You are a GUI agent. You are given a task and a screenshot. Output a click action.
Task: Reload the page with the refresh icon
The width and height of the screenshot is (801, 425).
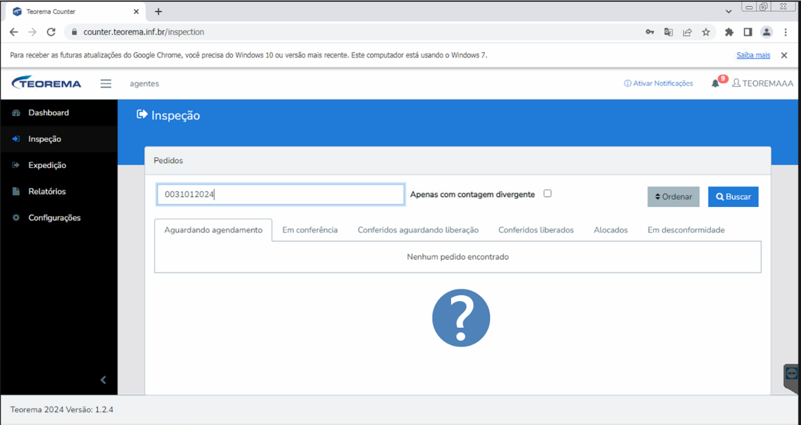click(x=51, y=32)
